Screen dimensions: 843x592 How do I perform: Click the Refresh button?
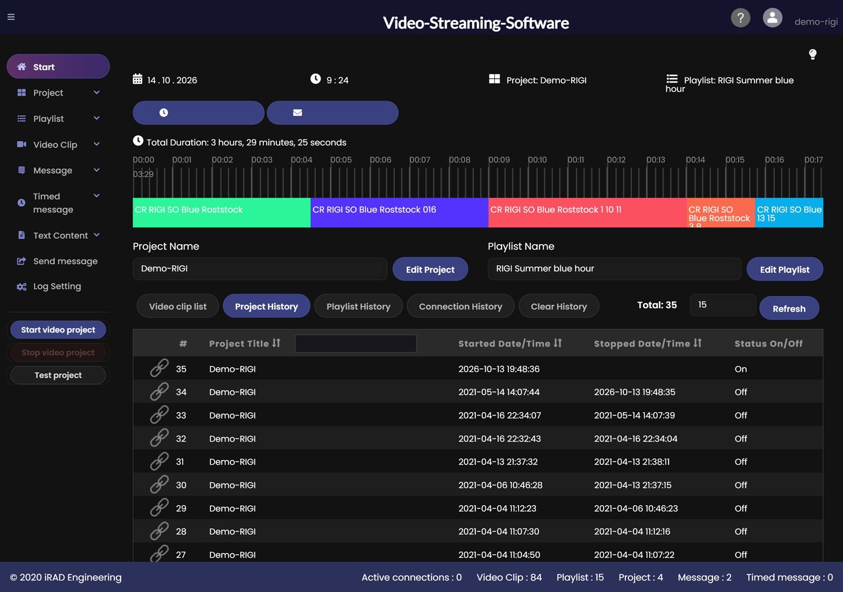tap(789, 308)
